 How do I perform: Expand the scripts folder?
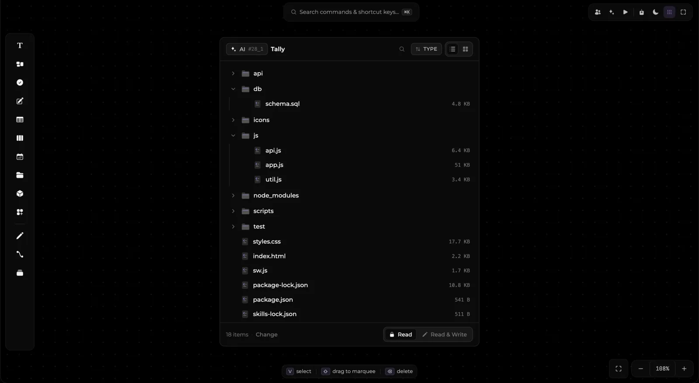pyautogui.click(x=233, y=211)
